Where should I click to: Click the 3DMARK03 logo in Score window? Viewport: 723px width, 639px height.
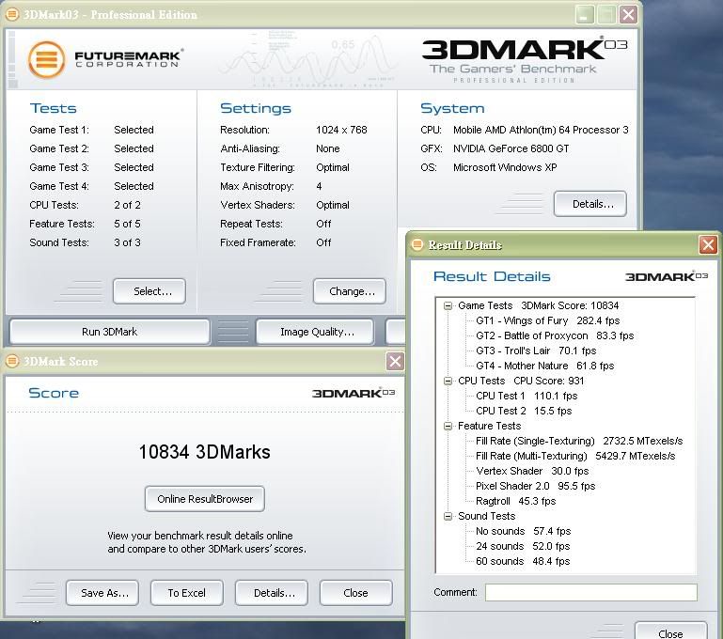tap(354, 393)
